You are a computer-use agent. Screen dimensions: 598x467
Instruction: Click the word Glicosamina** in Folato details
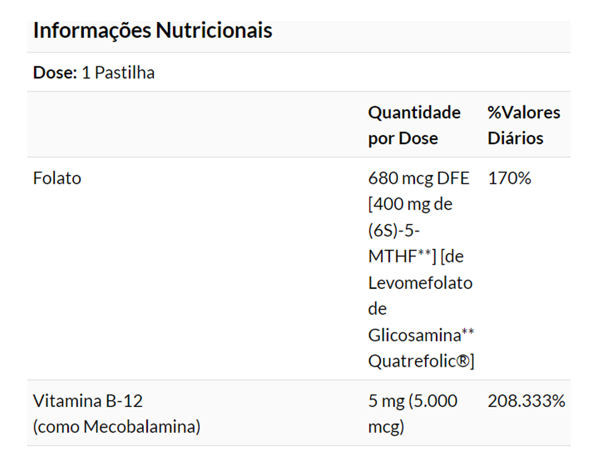421,335
